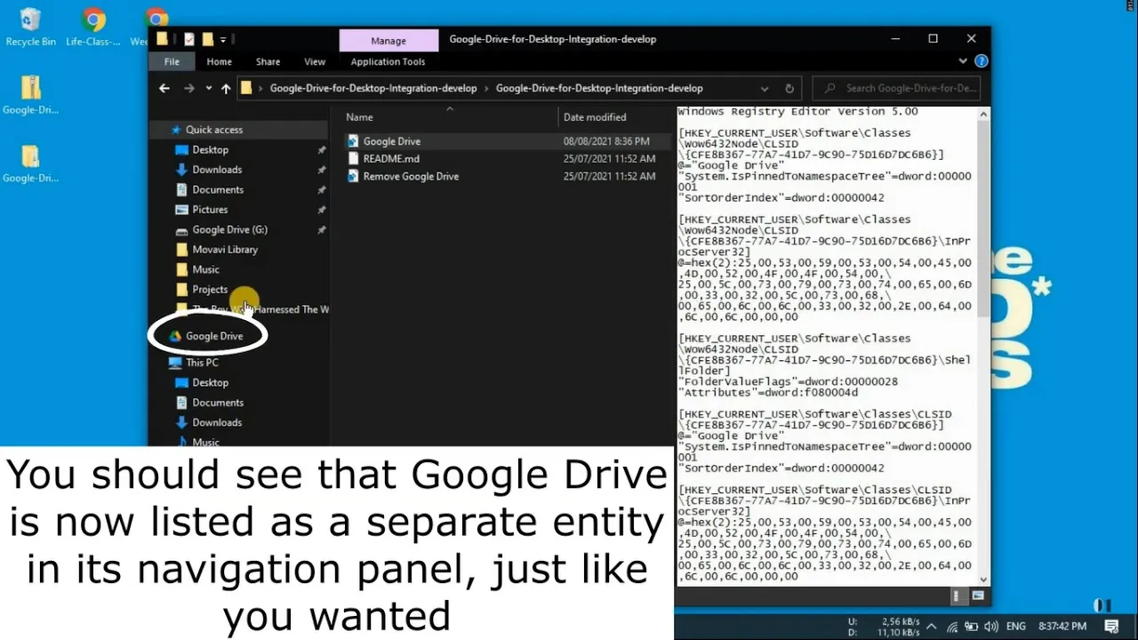Switch to large icons view

point(978,596)
